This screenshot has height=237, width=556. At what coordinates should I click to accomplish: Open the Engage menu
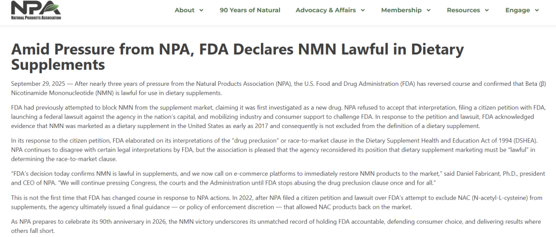click(x=517, y=10)
